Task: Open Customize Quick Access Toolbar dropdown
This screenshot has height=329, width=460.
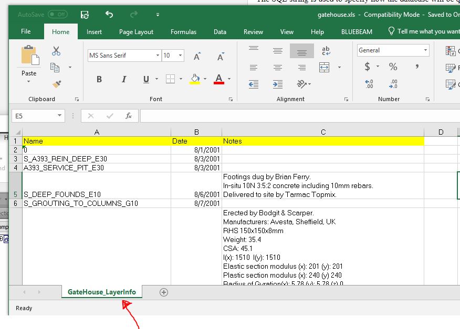Action: point(158,15)
